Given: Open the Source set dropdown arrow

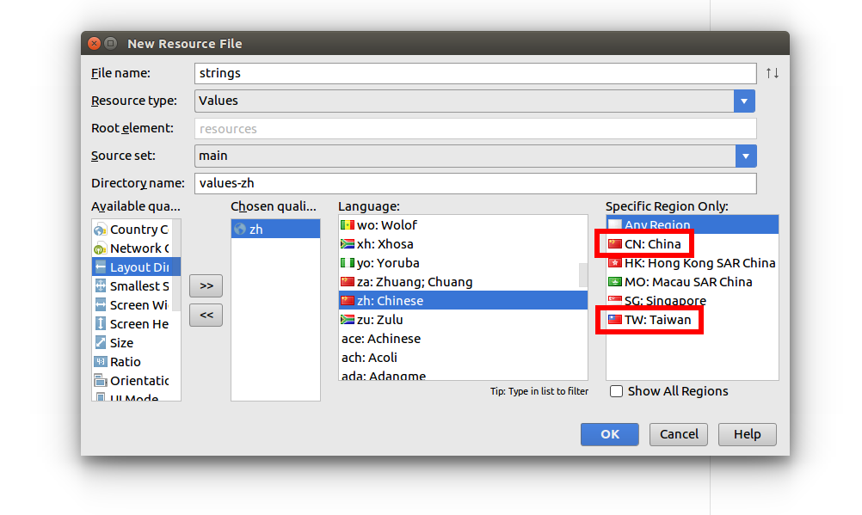Looking at the screenshot, I should 746,156.
